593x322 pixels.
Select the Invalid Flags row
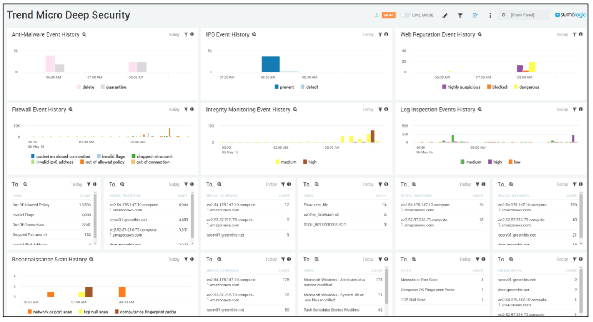[51, 215]
